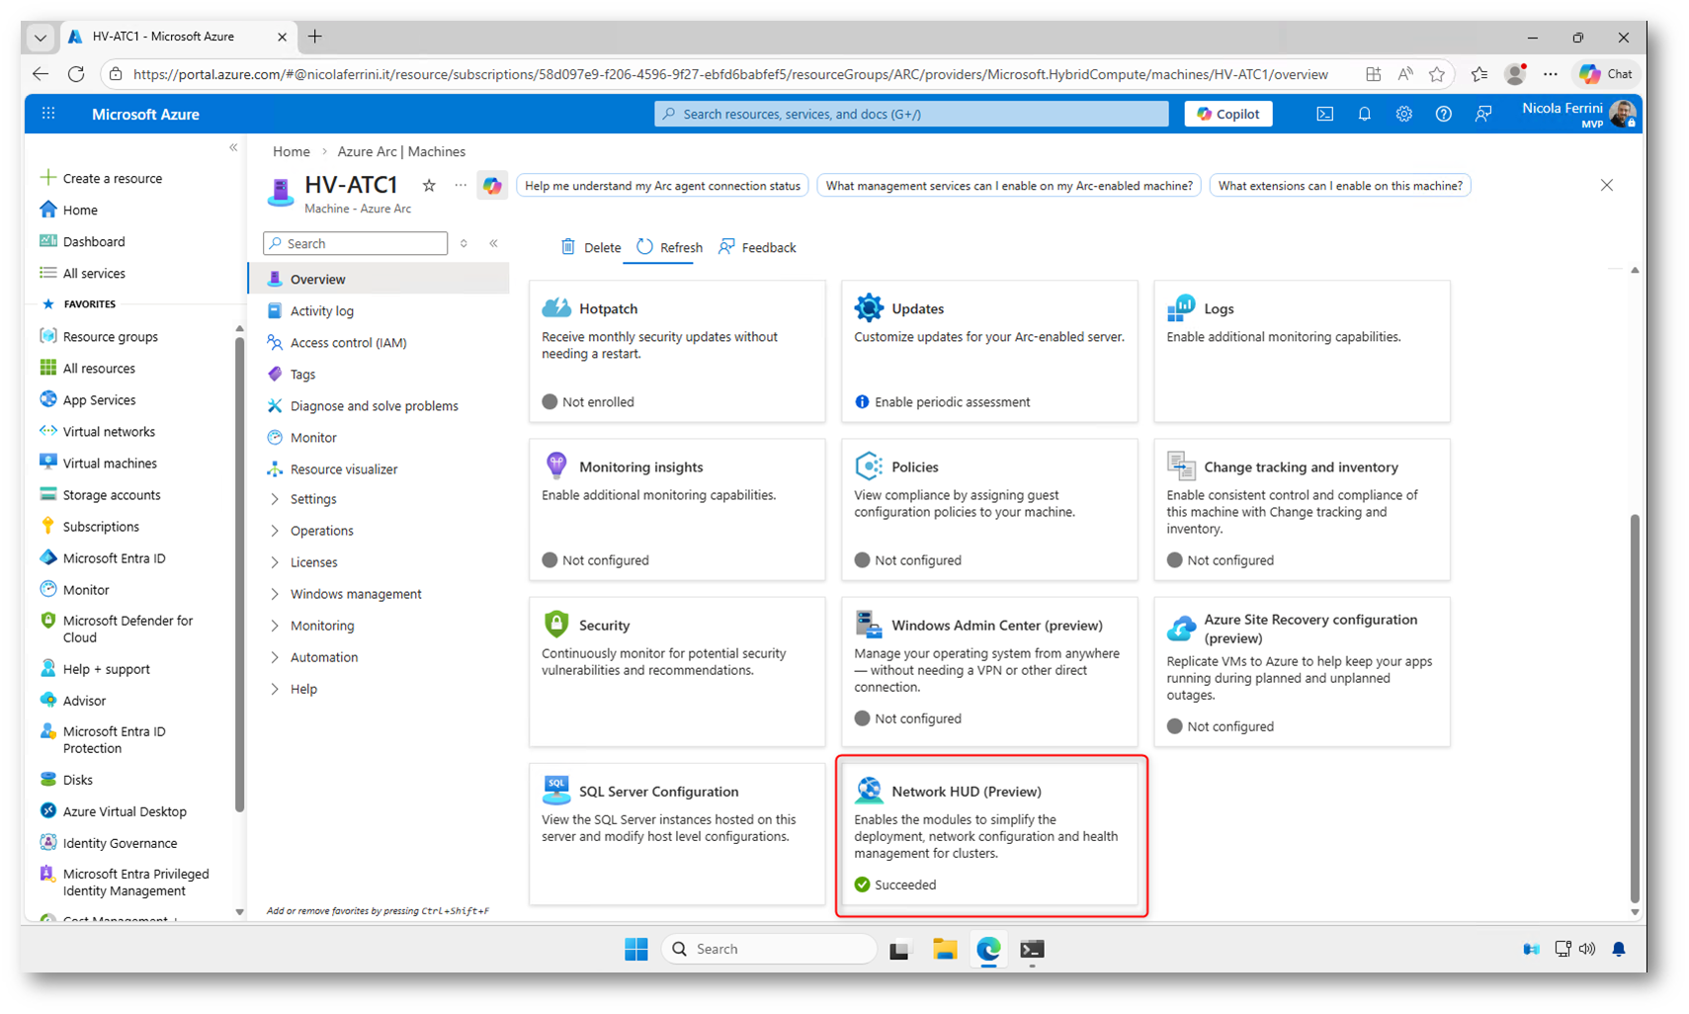1689x1014 pixels.
Task: Expand the Help section in resource menu
Action: [x=303, y=689]
